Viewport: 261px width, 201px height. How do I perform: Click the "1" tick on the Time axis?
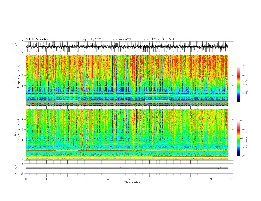46,179
